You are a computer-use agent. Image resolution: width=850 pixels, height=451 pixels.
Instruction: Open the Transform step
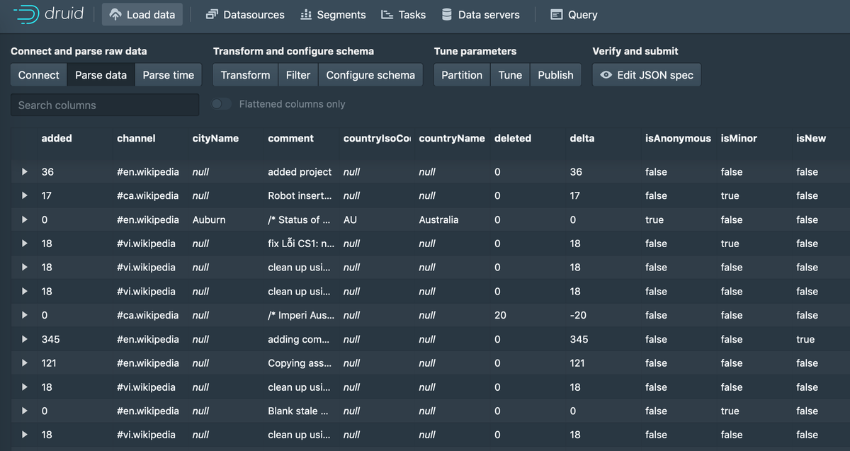245,75
